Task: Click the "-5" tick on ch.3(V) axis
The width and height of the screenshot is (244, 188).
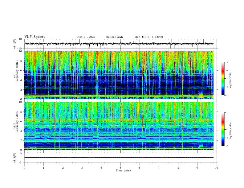Action: pos(21,163)
